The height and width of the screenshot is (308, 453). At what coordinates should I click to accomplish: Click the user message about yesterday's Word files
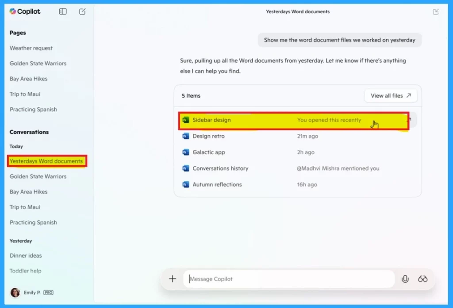coord(339,40)
